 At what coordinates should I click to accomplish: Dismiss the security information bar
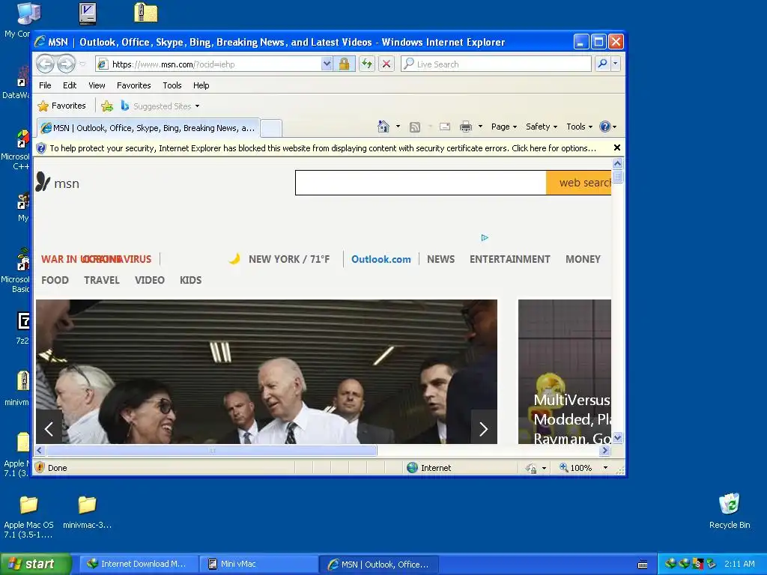point(617,147)
